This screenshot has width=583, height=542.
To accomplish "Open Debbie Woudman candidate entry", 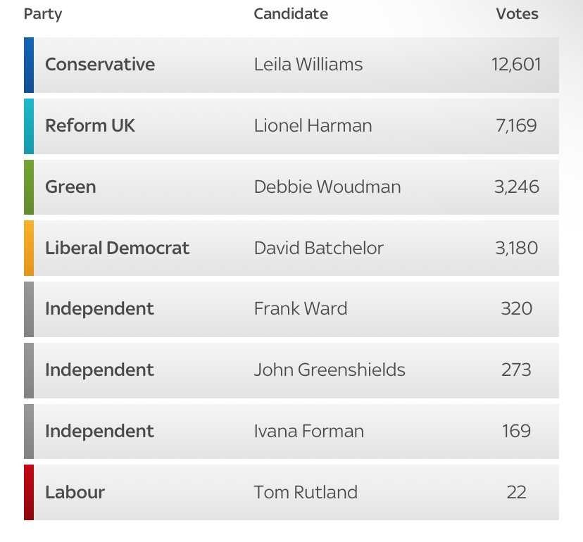I will (327, 187).
